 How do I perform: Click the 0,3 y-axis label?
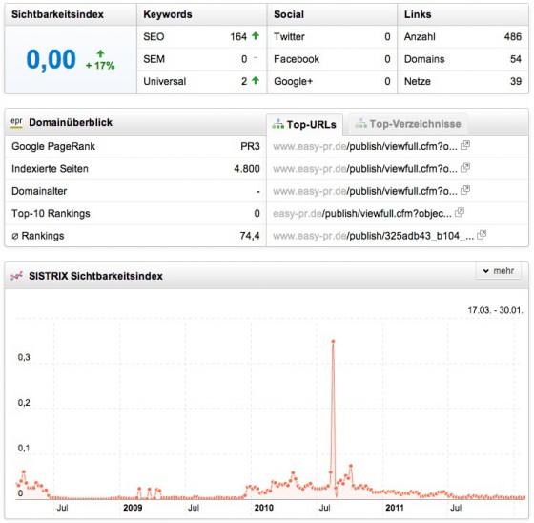pos(24,357)
